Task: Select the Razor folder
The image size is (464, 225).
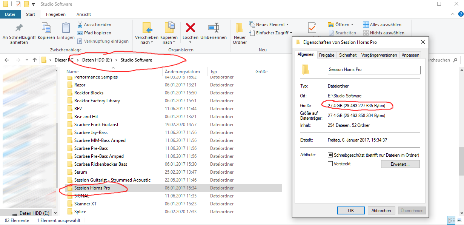Action: tap(174, 85)
